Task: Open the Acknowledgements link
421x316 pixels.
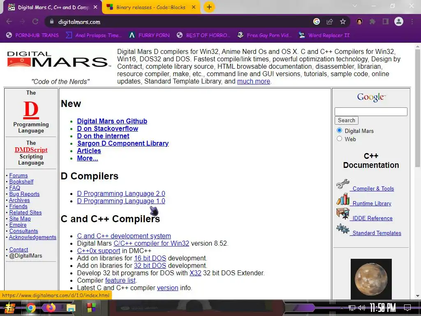Action: [32, 237]
